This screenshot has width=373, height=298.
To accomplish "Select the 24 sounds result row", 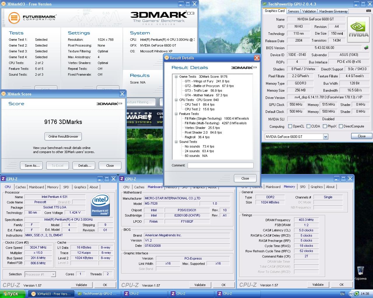I will [x=199, y=151].
